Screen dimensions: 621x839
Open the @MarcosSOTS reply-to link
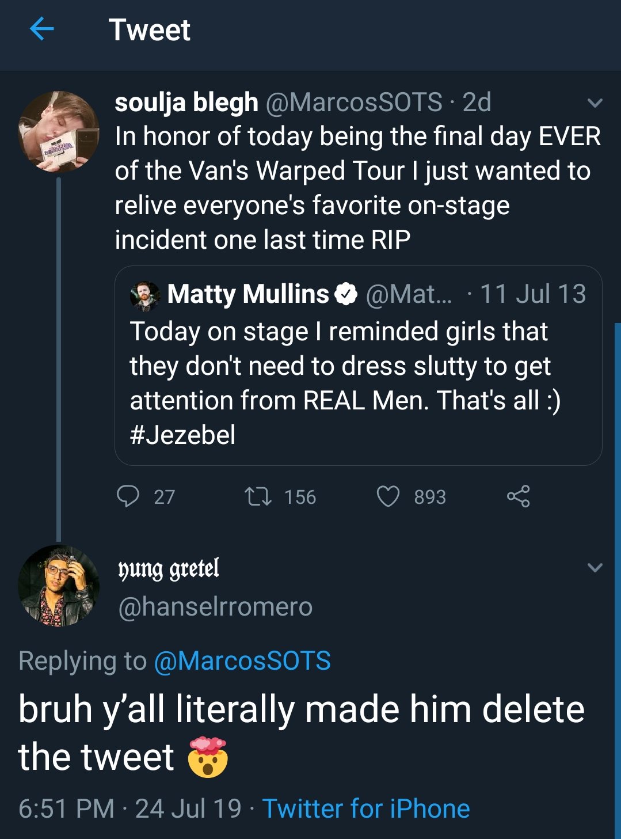click(242, 660)
